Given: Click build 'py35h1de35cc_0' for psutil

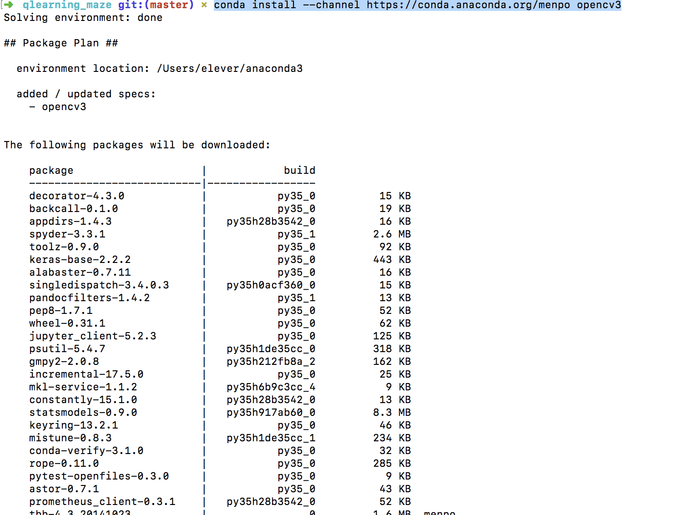Looking at the screenshot, I should [x=271, y=349].
